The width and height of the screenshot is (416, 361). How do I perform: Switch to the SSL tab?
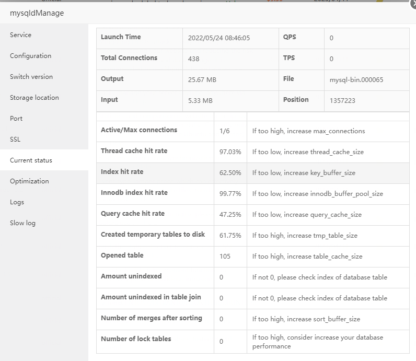15,139
